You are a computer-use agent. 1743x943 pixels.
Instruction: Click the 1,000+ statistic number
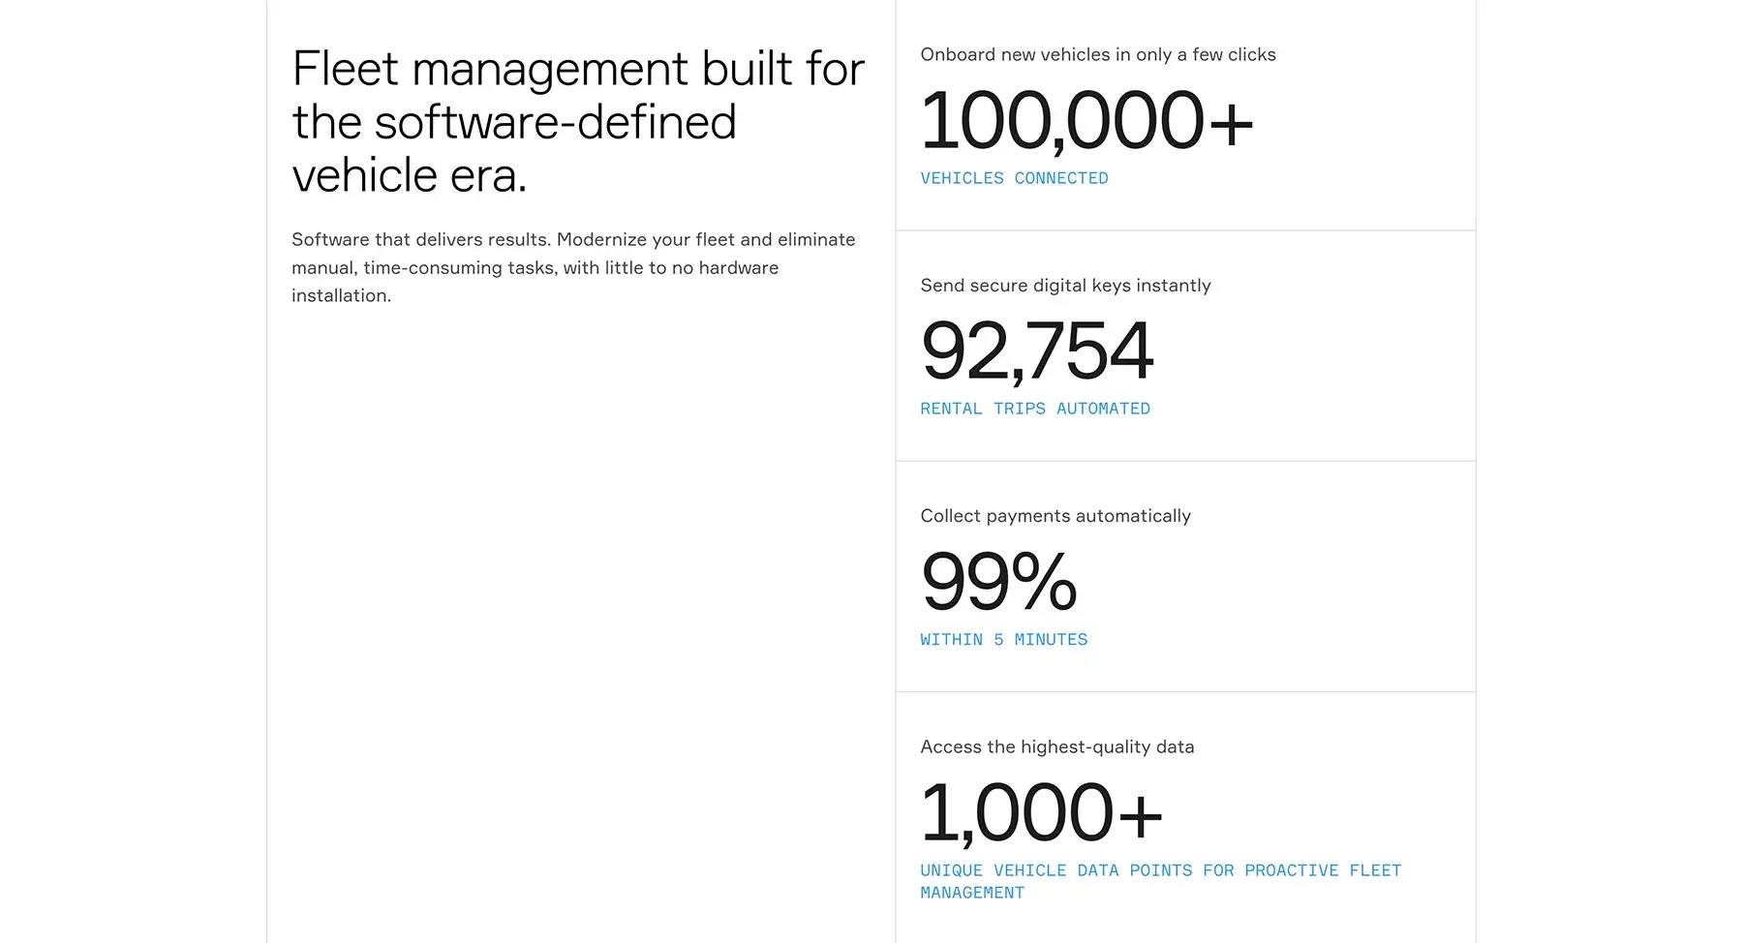pyautogui.click(x=1040, y=813)
